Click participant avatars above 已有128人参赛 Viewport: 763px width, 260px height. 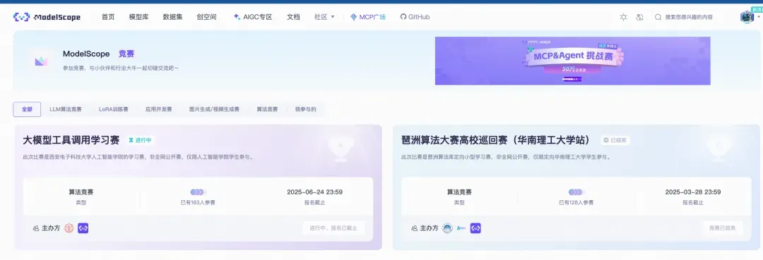[x=576, y=192]
